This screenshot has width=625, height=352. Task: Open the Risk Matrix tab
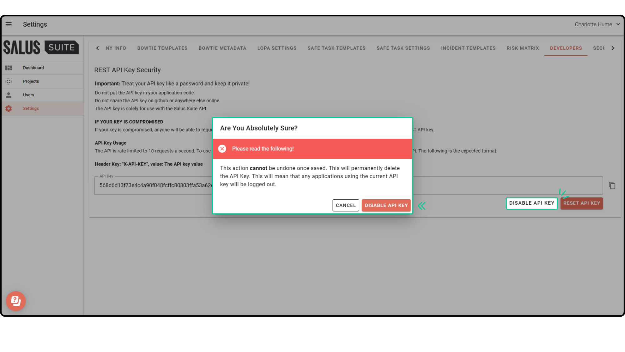tap(522, 48)
